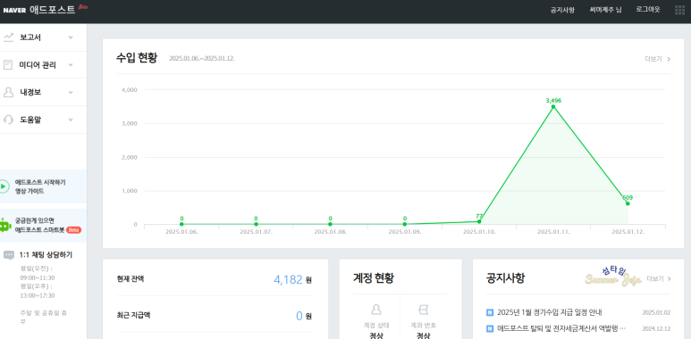Click the 현재 잔액 label
The image size is (691, 339).
pyautogui.click(x=131, y=278)
